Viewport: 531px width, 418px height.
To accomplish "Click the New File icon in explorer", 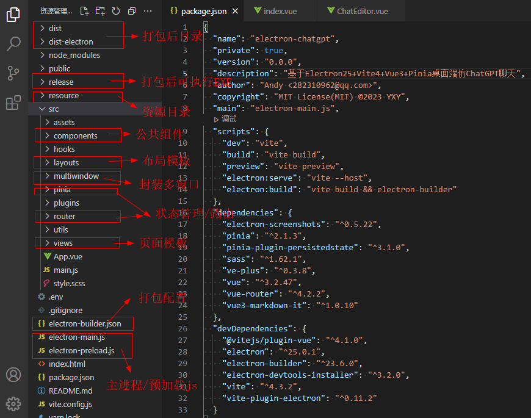I will (84, 11).
